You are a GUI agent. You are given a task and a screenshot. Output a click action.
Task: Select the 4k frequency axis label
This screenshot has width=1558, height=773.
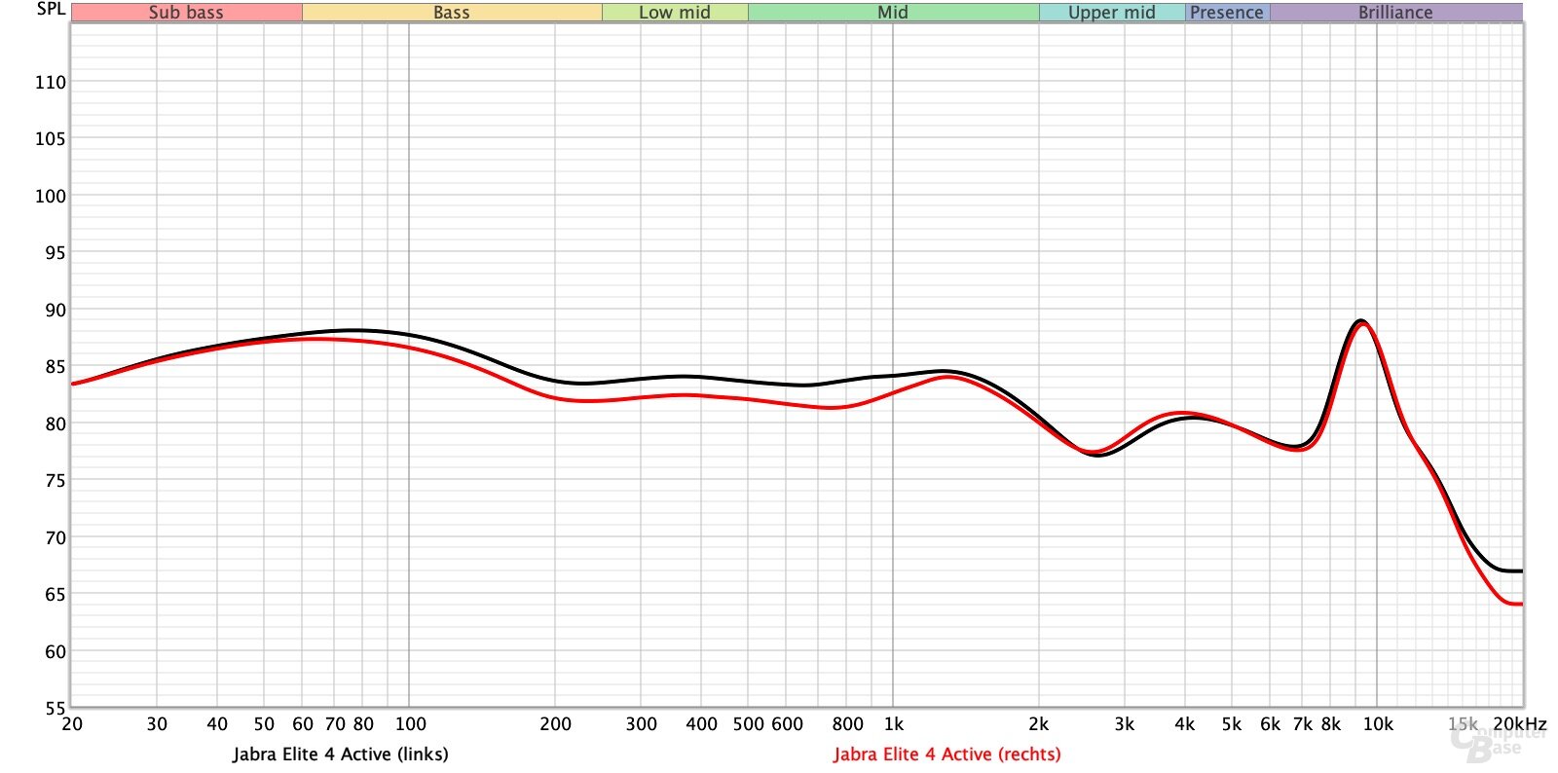tap(1185, 723)
